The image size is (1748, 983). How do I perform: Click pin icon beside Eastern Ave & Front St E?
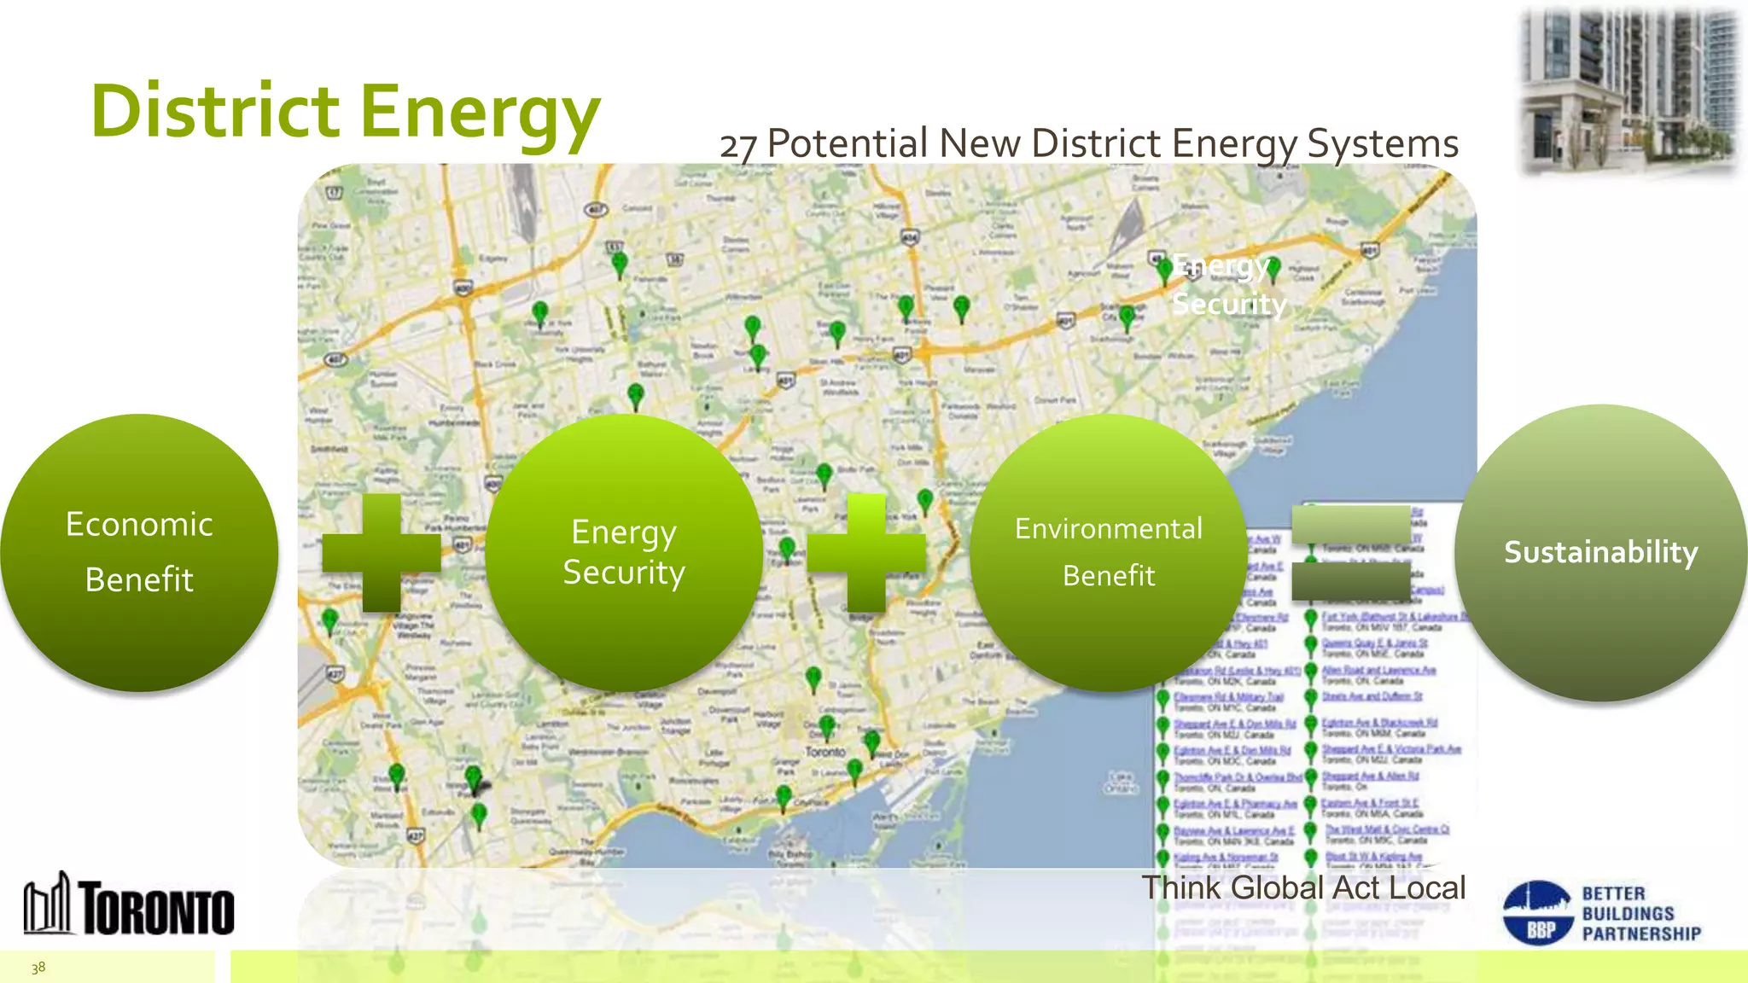(1311, 806)
